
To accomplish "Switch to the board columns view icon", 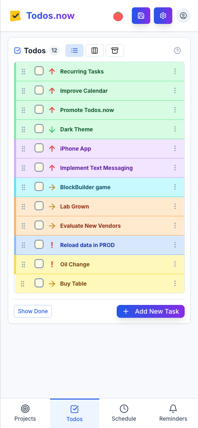I will pos(95,51).
